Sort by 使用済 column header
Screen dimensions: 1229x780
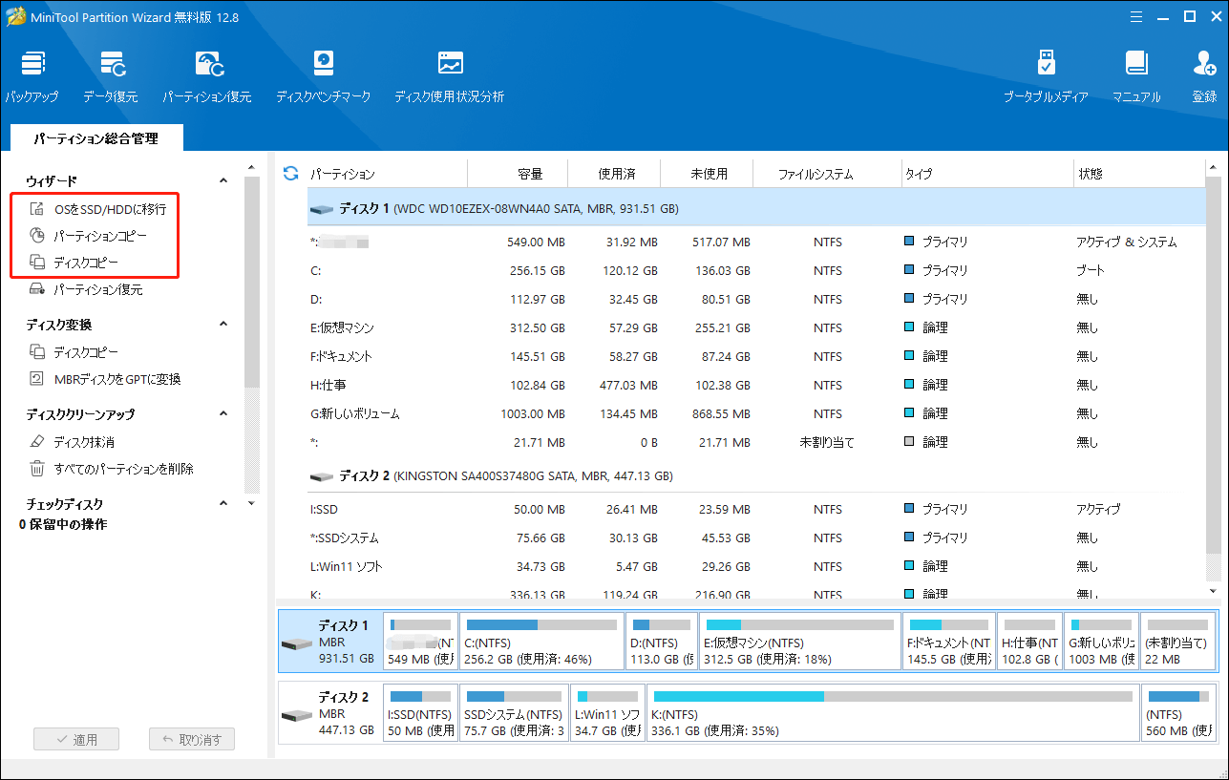click(616, 174)
